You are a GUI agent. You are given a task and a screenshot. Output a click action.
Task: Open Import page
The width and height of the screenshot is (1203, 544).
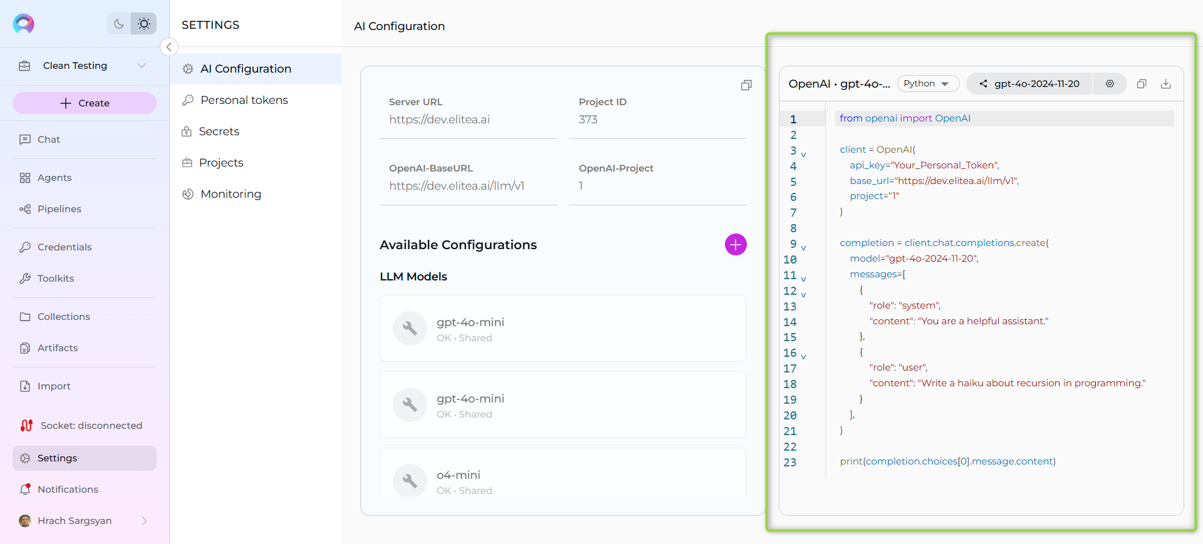pyautogui.click(x=85, y=386)
